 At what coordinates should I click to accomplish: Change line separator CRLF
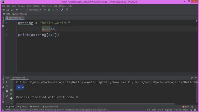[x=154, y=110]
